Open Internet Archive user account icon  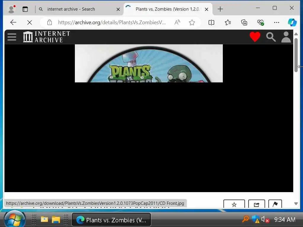click(x=286, y=37)
